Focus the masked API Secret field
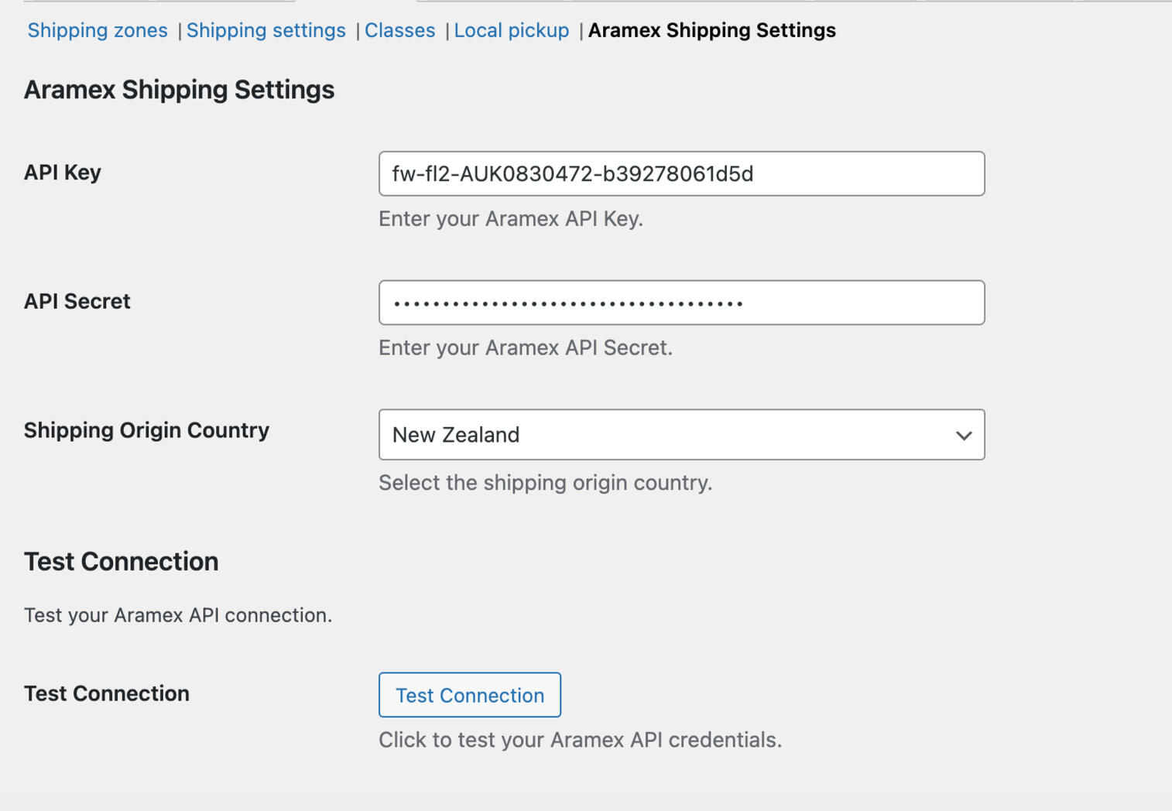 (x=681, y=303)
